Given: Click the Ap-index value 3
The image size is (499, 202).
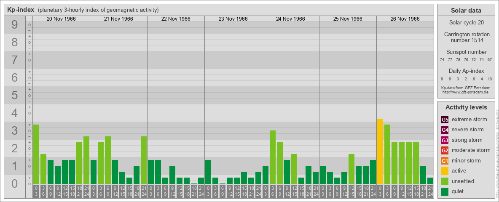Looking at the screenshot, I should coord(458,79).
